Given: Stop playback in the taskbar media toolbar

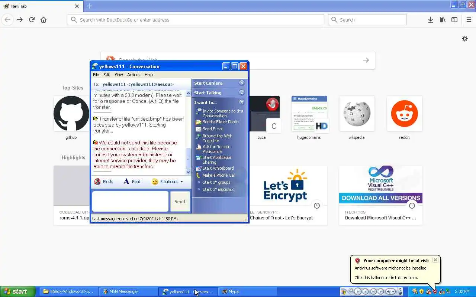Looking at the screenshot, I should [x=366, y=291].
